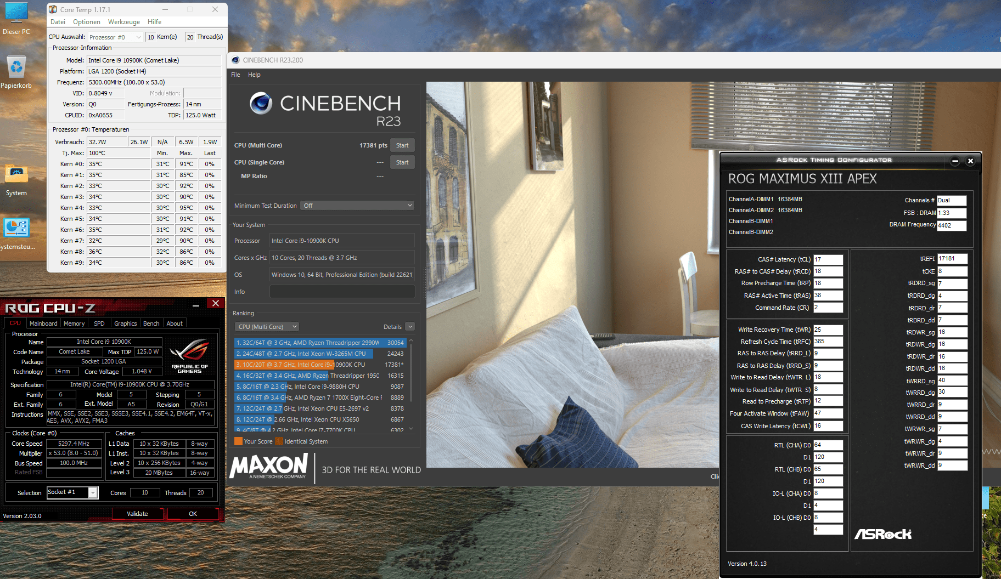Select the AMD Ryzen Threadripper 2990W ranking row
The height and width of the screenshot is (579, 1001).
pos(320,343)
